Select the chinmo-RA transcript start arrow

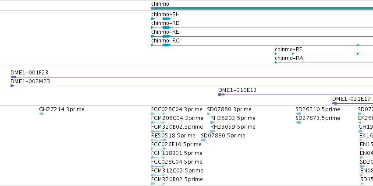click(x=276, y=63)
